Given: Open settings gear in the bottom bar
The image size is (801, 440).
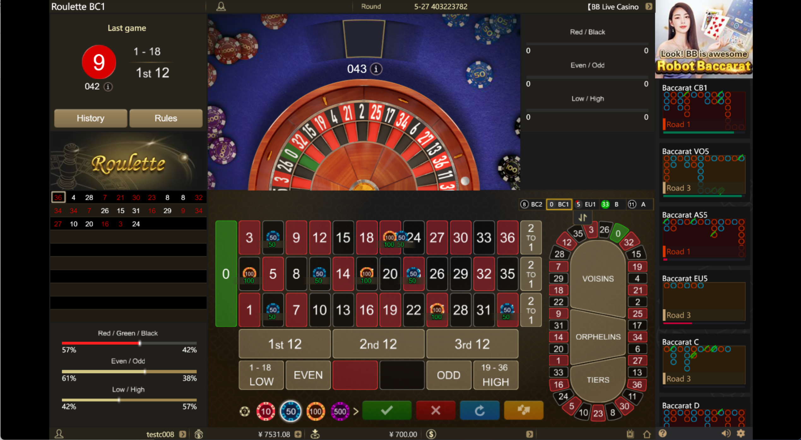Looking at the screenshot, I should (741, 433).
